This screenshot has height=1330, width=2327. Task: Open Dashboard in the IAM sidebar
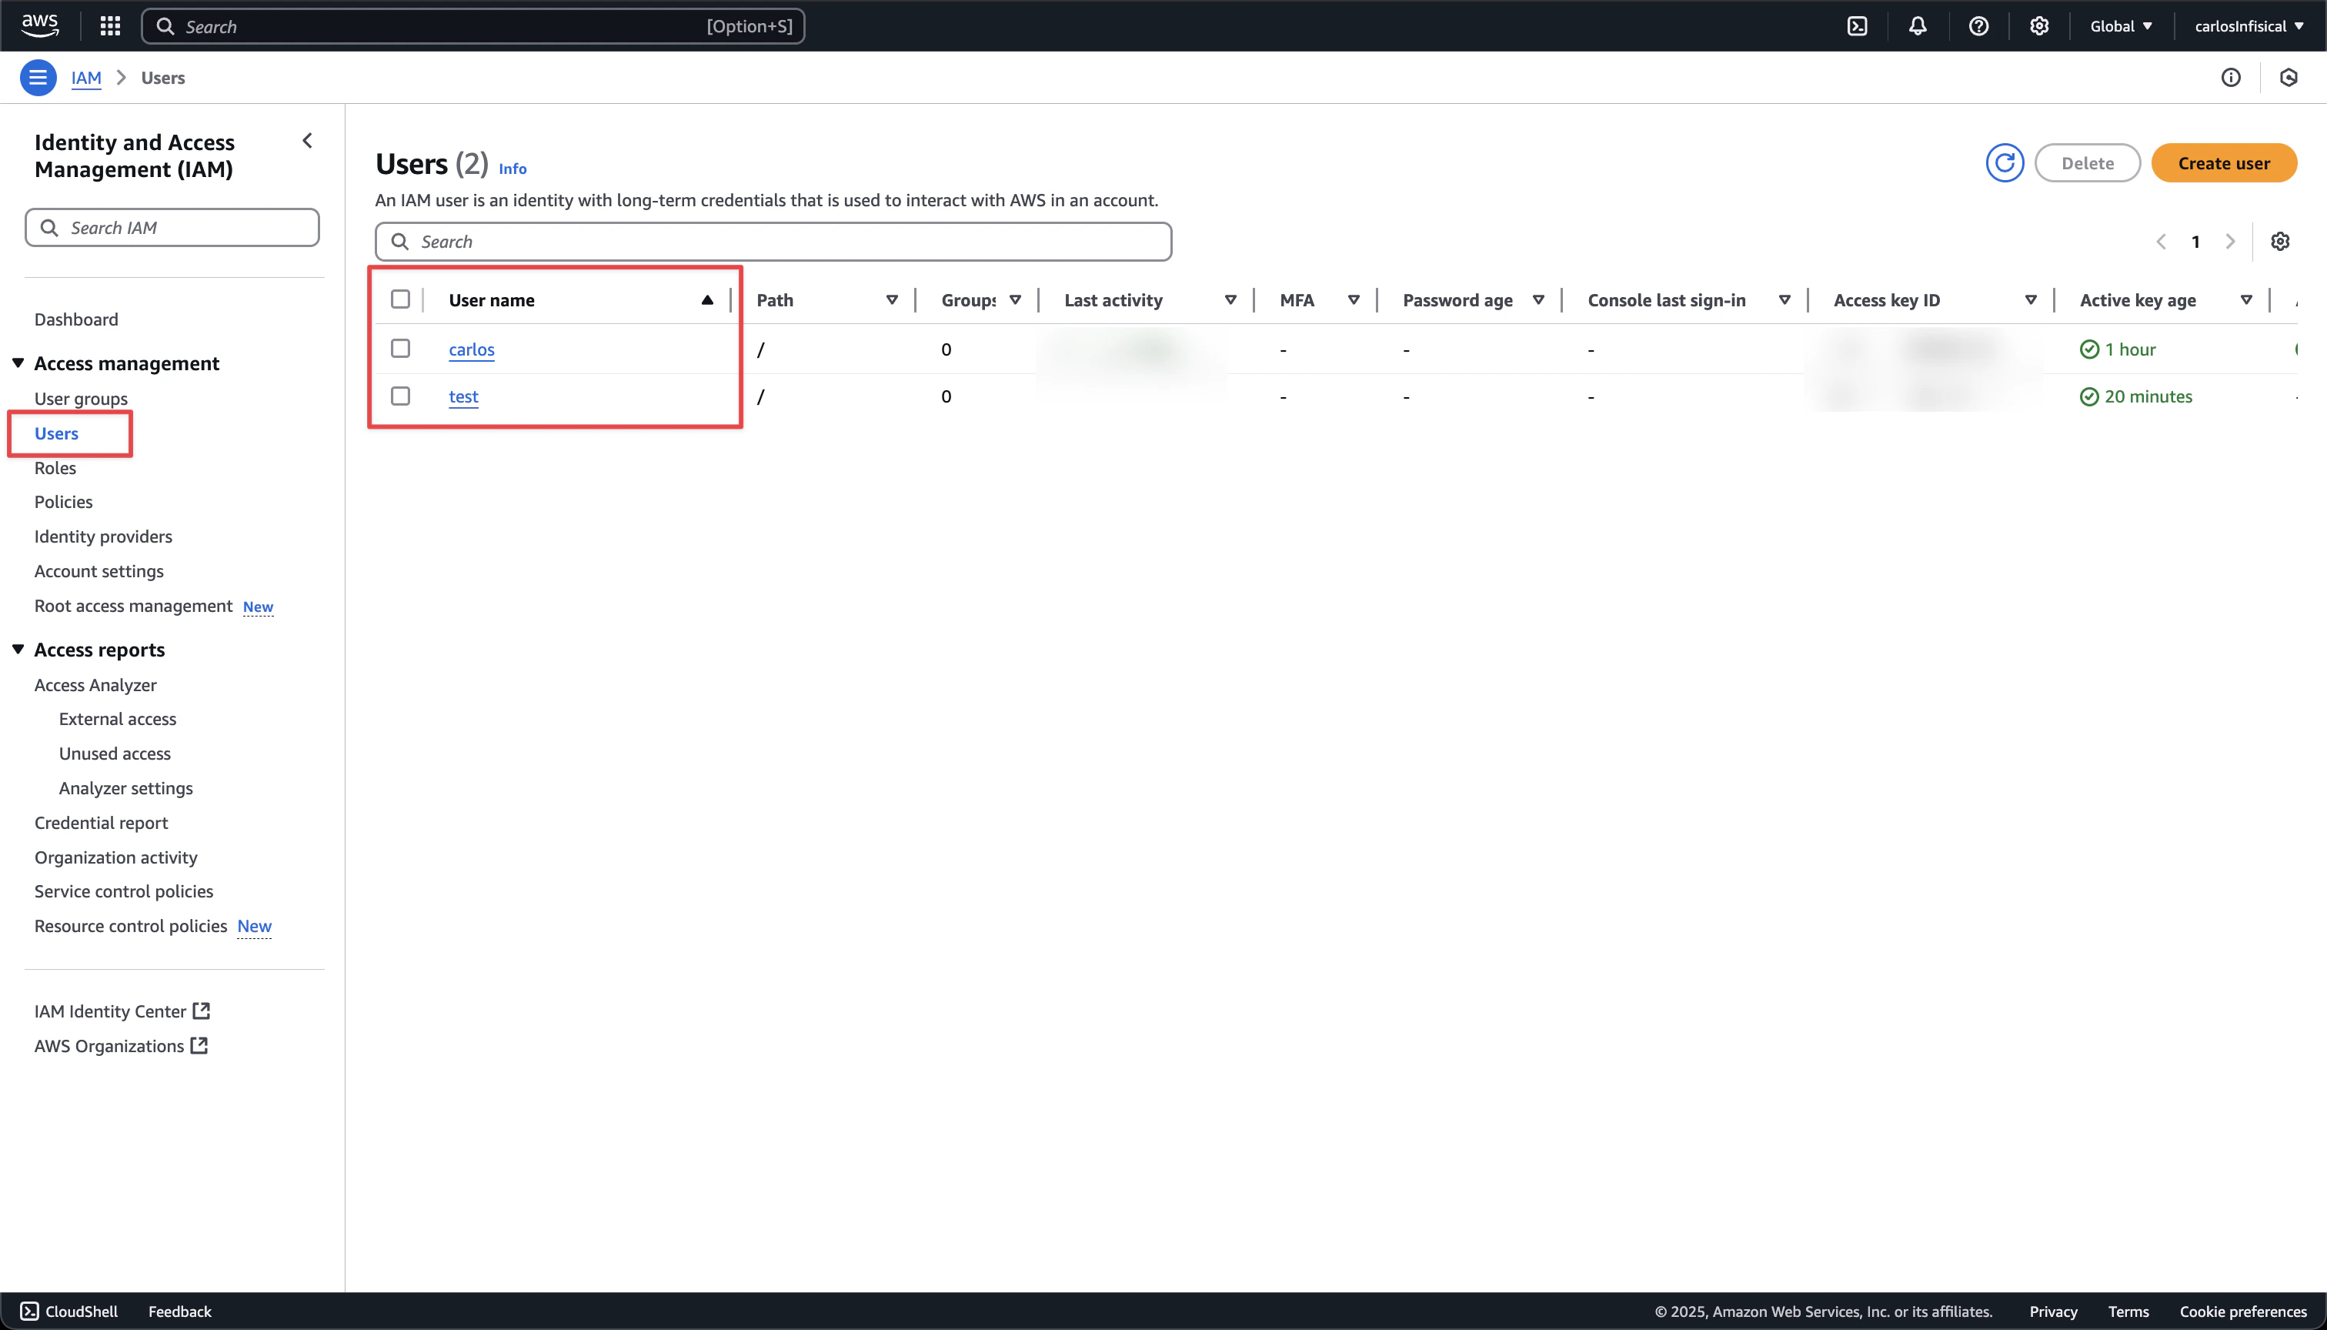pos(77,319)
